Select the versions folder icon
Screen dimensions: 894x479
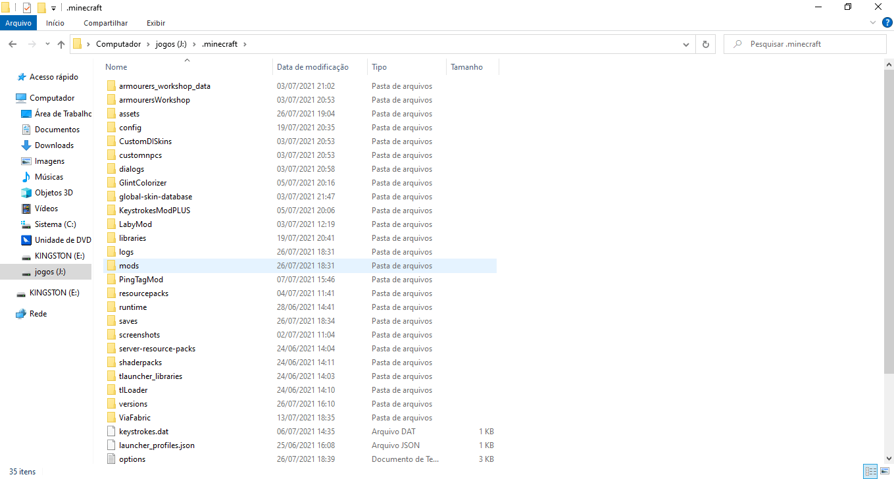click(x=111, y=404)
